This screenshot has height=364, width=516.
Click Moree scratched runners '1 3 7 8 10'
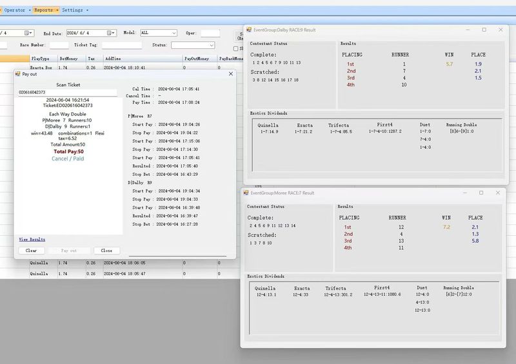pyautogui.click(x=261, y=243)
